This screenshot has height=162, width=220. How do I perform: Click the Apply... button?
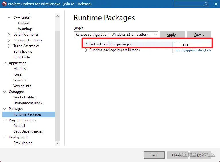[x=172, y=35]
